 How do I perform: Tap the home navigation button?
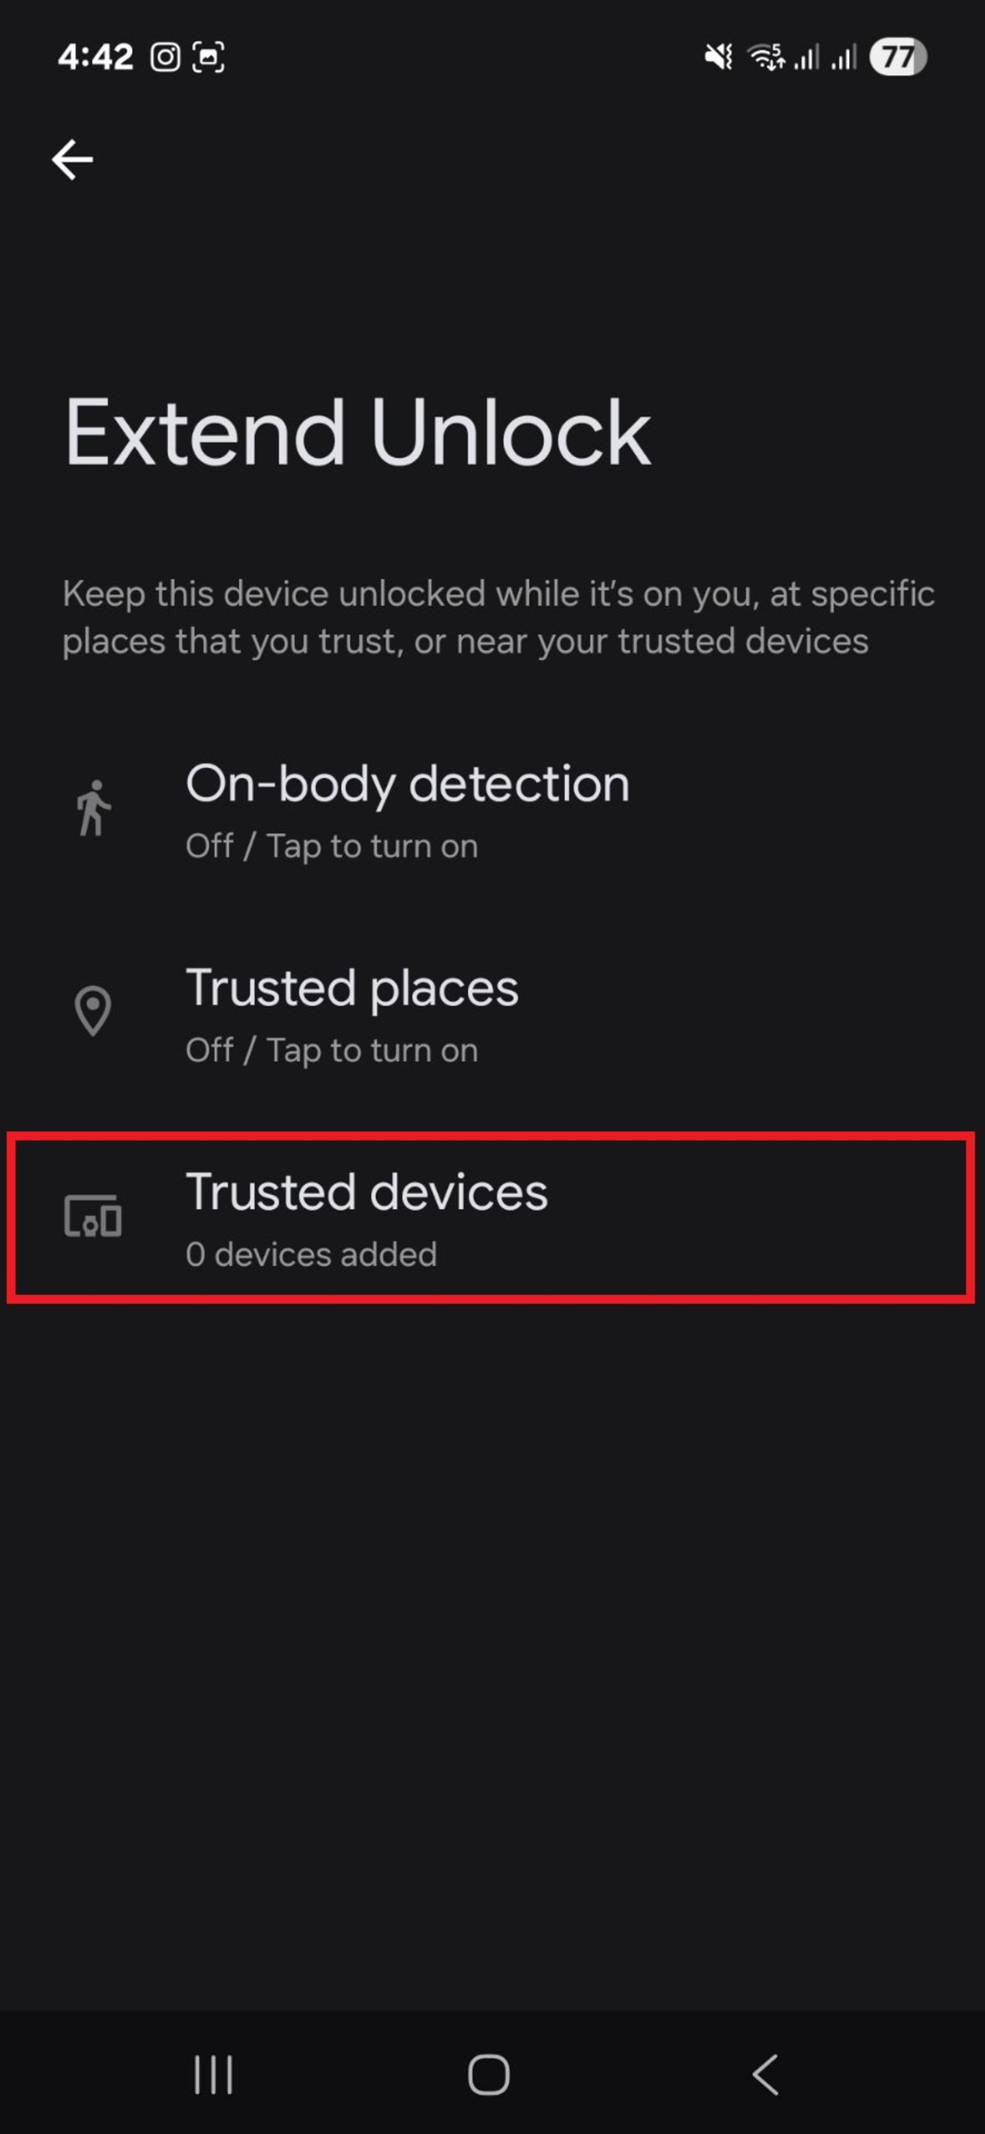(489, 2075)
